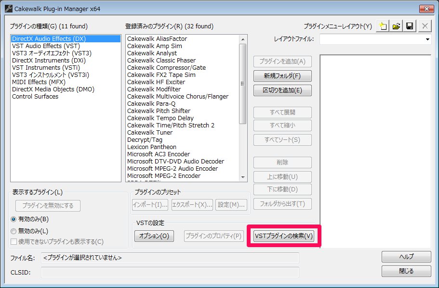Select the 有効のみ(B) radio button
Screen dimensions: 439x288
pyautogui.click(x=13, y=219)
